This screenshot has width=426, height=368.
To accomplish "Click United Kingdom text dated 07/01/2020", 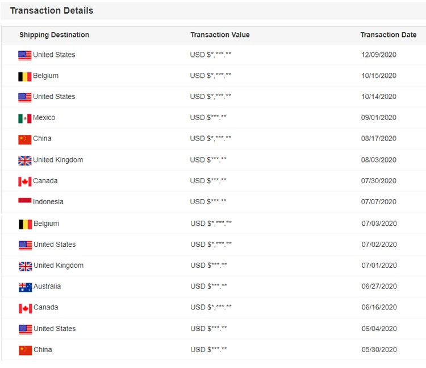I will click(59, 266).
